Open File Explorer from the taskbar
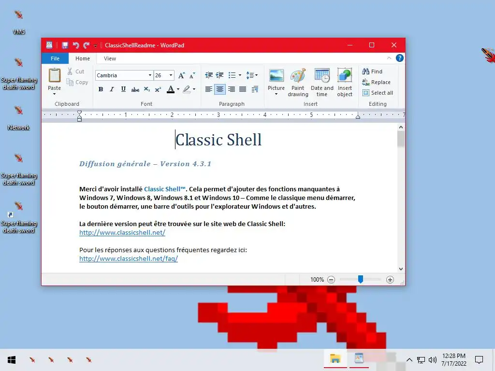The height and width of the screenshot is (371, 495). pos(335,359)
